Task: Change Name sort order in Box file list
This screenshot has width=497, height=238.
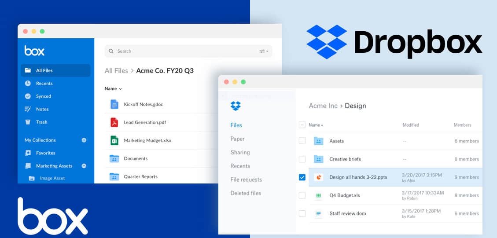Action: pos(113,89)
